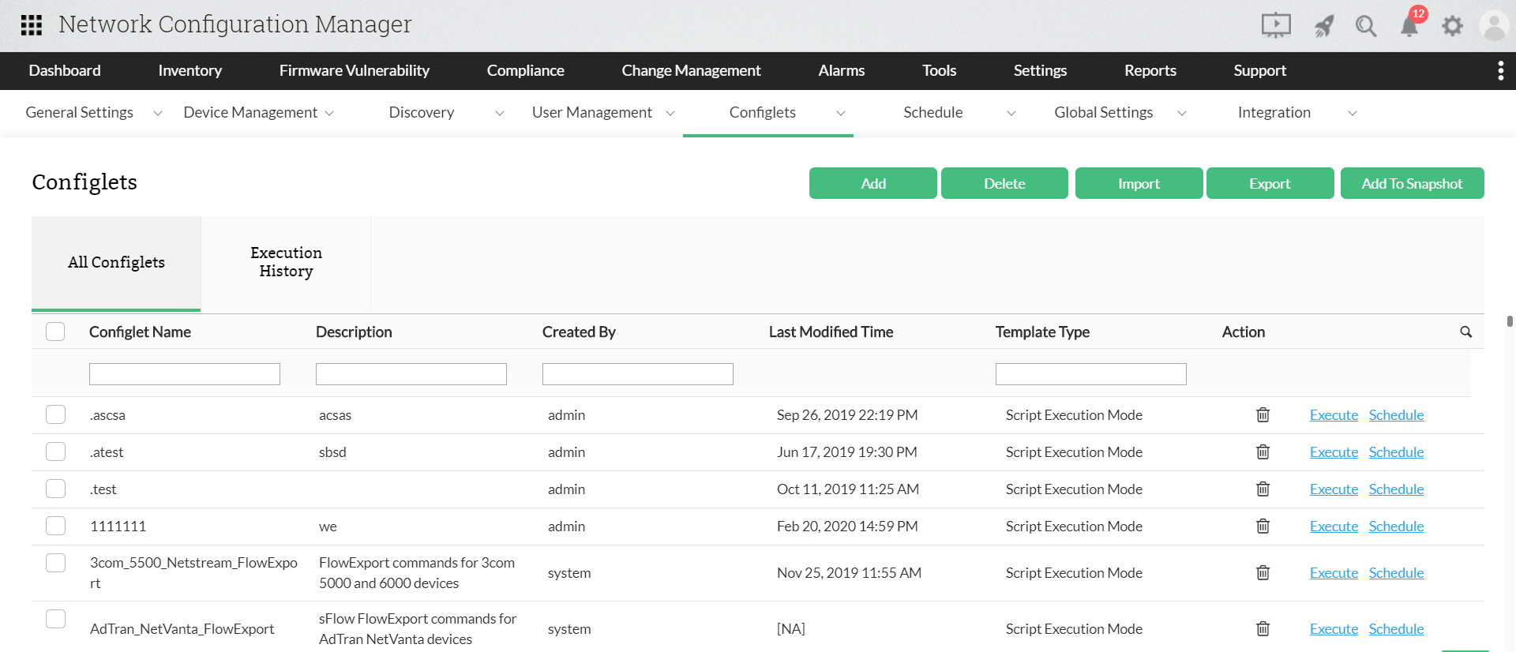Open the three-dot overflow menu in navbar
This screenshot has width=1516, height=652.
tap(1500, 70)
